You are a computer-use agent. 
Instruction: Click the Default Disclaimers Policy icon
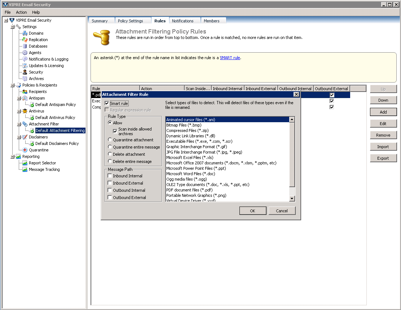31,143
